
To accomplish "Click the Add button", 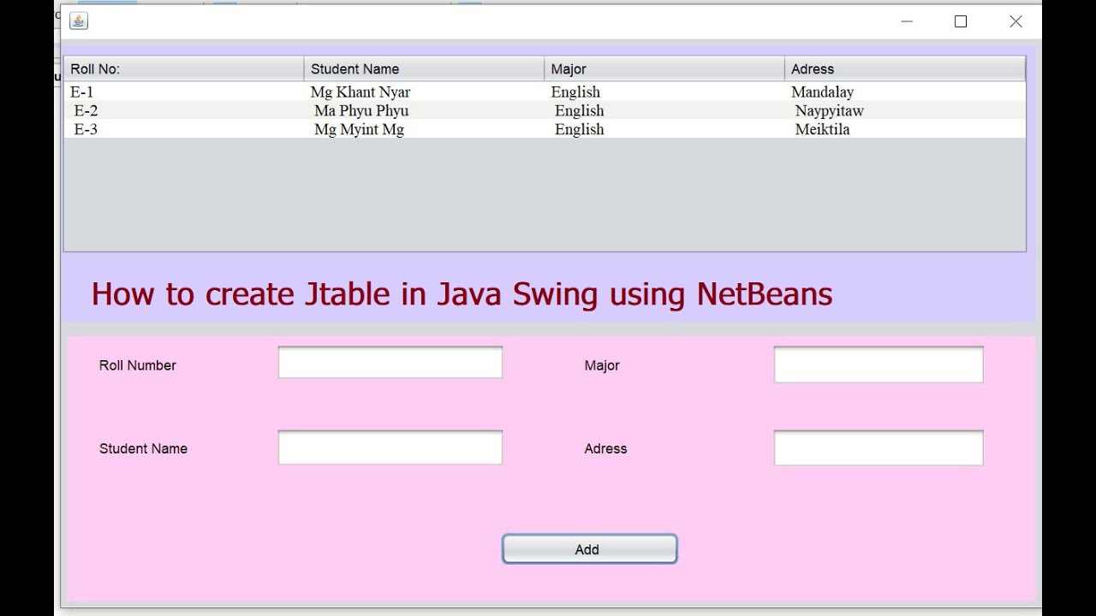I will pyautogui.click(x=590, y=549).
